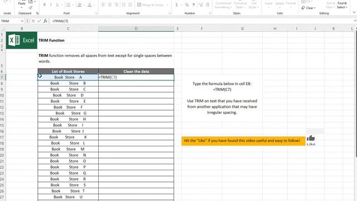The image size is (357, 201).
Task: Click the green Excel logo image
Action: pyautogui.click(x=22, y=40)
